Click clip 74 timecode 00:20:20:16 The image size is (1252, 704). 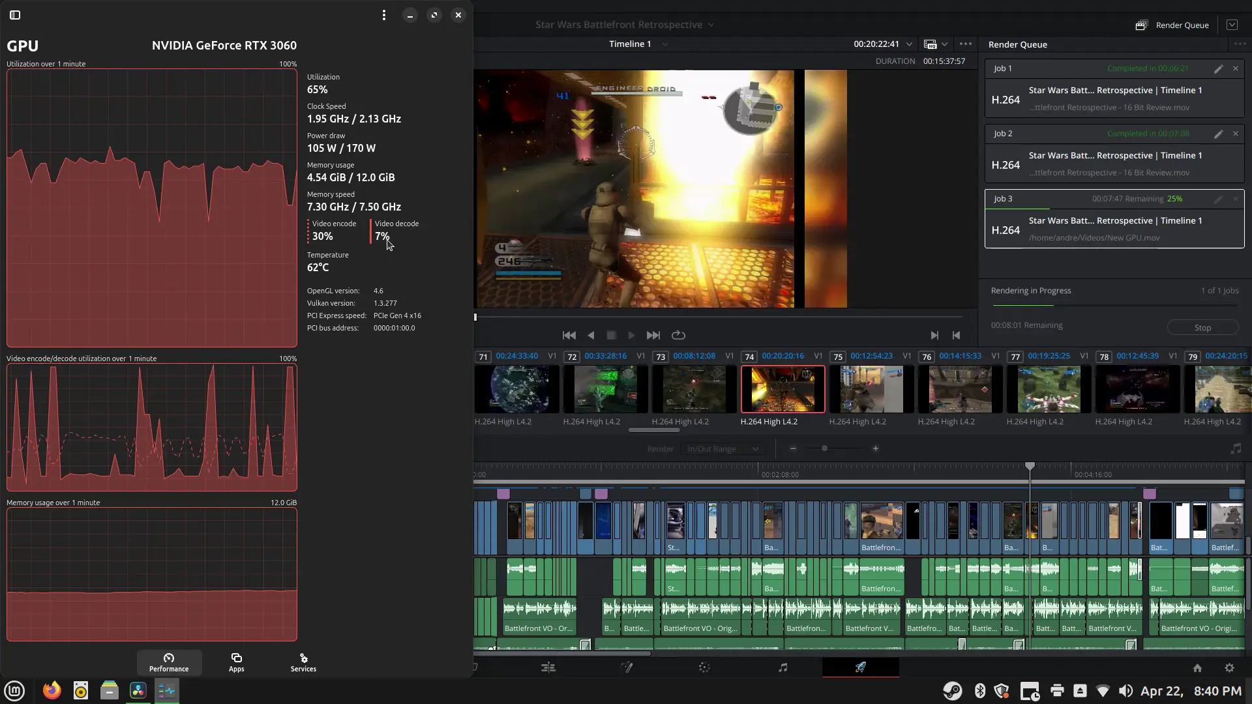click(x=782, y=356)
